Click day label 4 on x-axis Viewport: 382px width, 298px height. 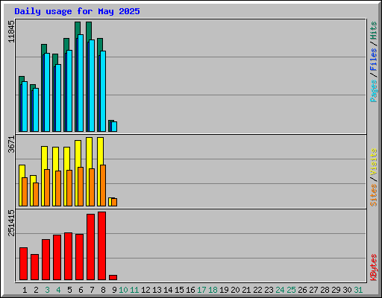click(58, 290)
